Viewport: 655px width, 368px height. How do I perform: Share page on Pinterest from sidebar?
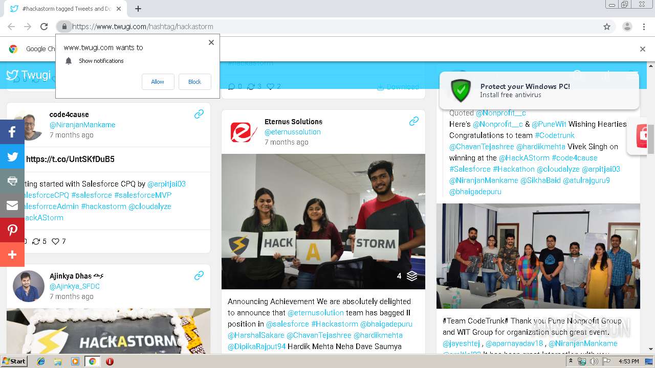[x=12, y=230]
